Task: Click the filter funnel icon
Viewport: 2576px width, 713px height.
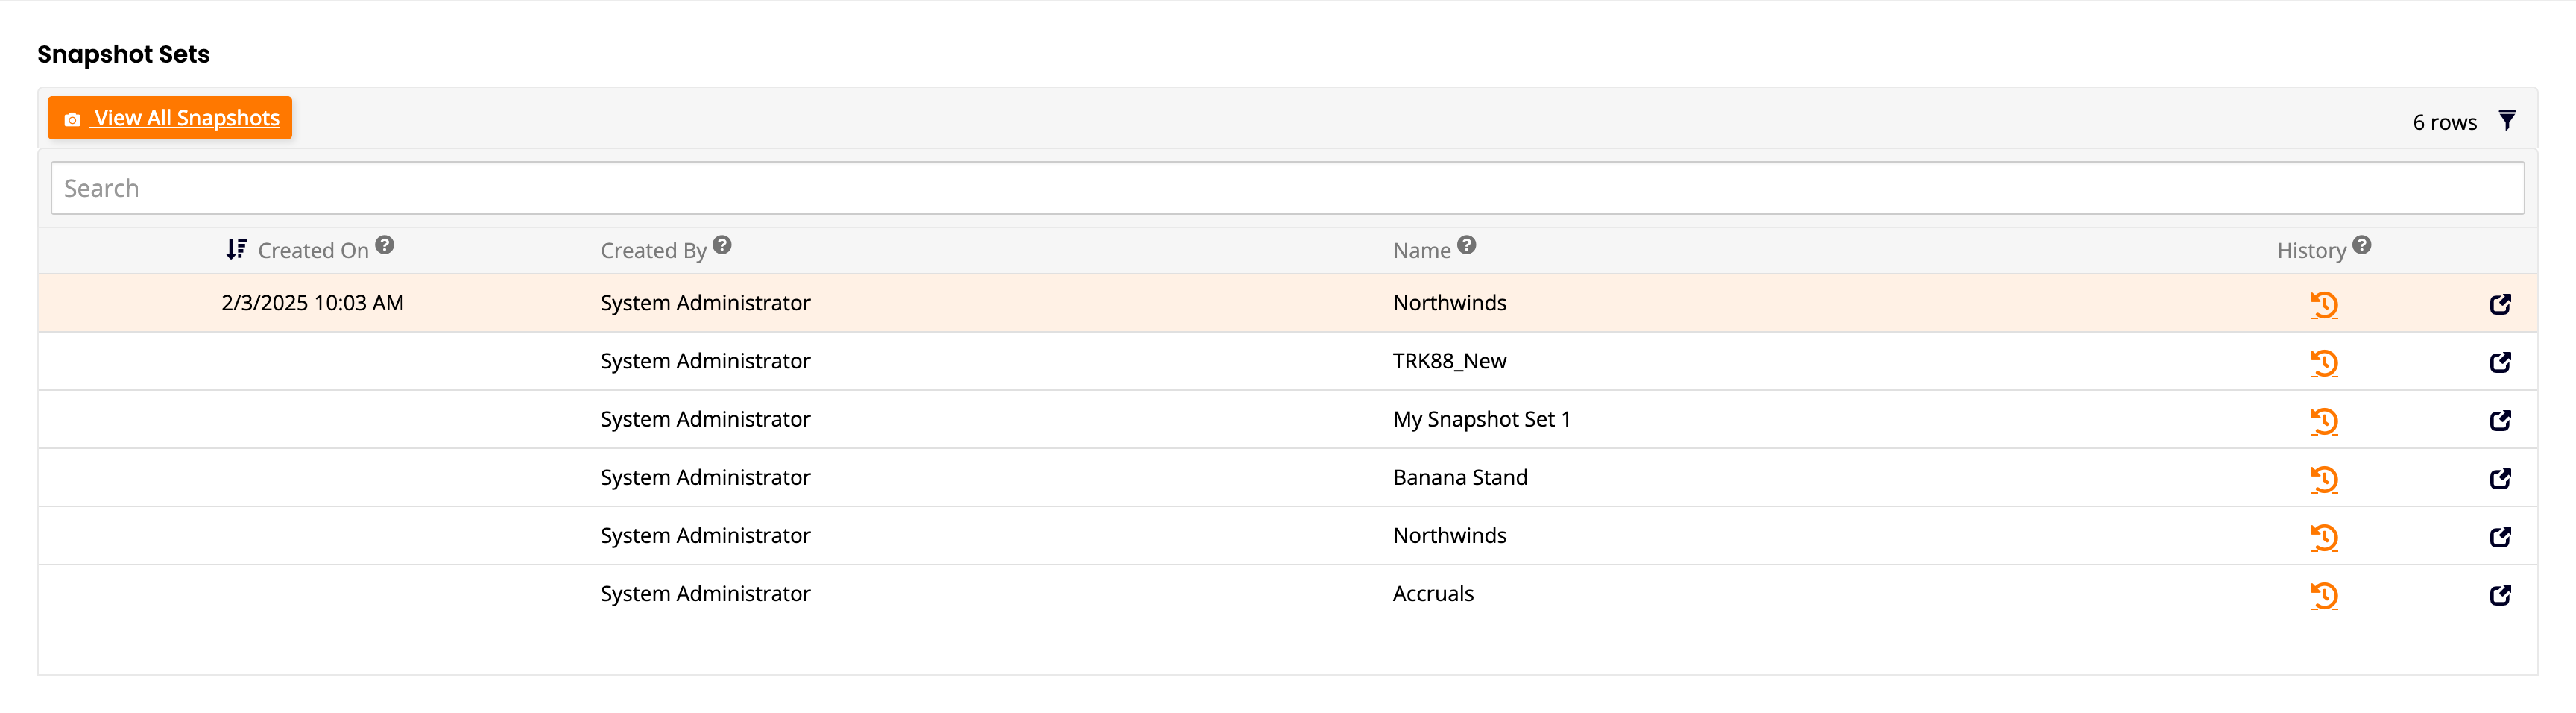Action: pyautogui.click(x=2506, y=121)
